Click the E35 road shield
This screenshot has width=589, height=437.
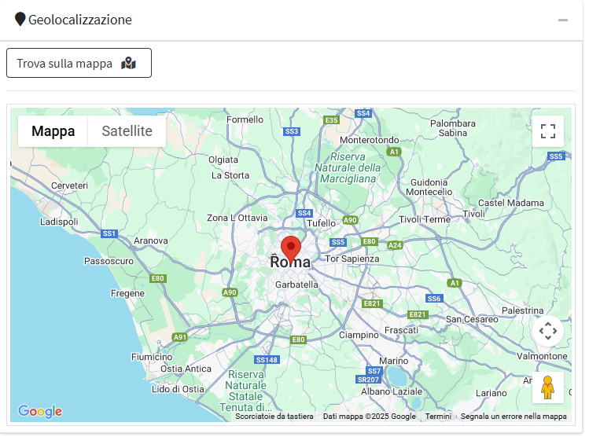(x=331, y=119)
